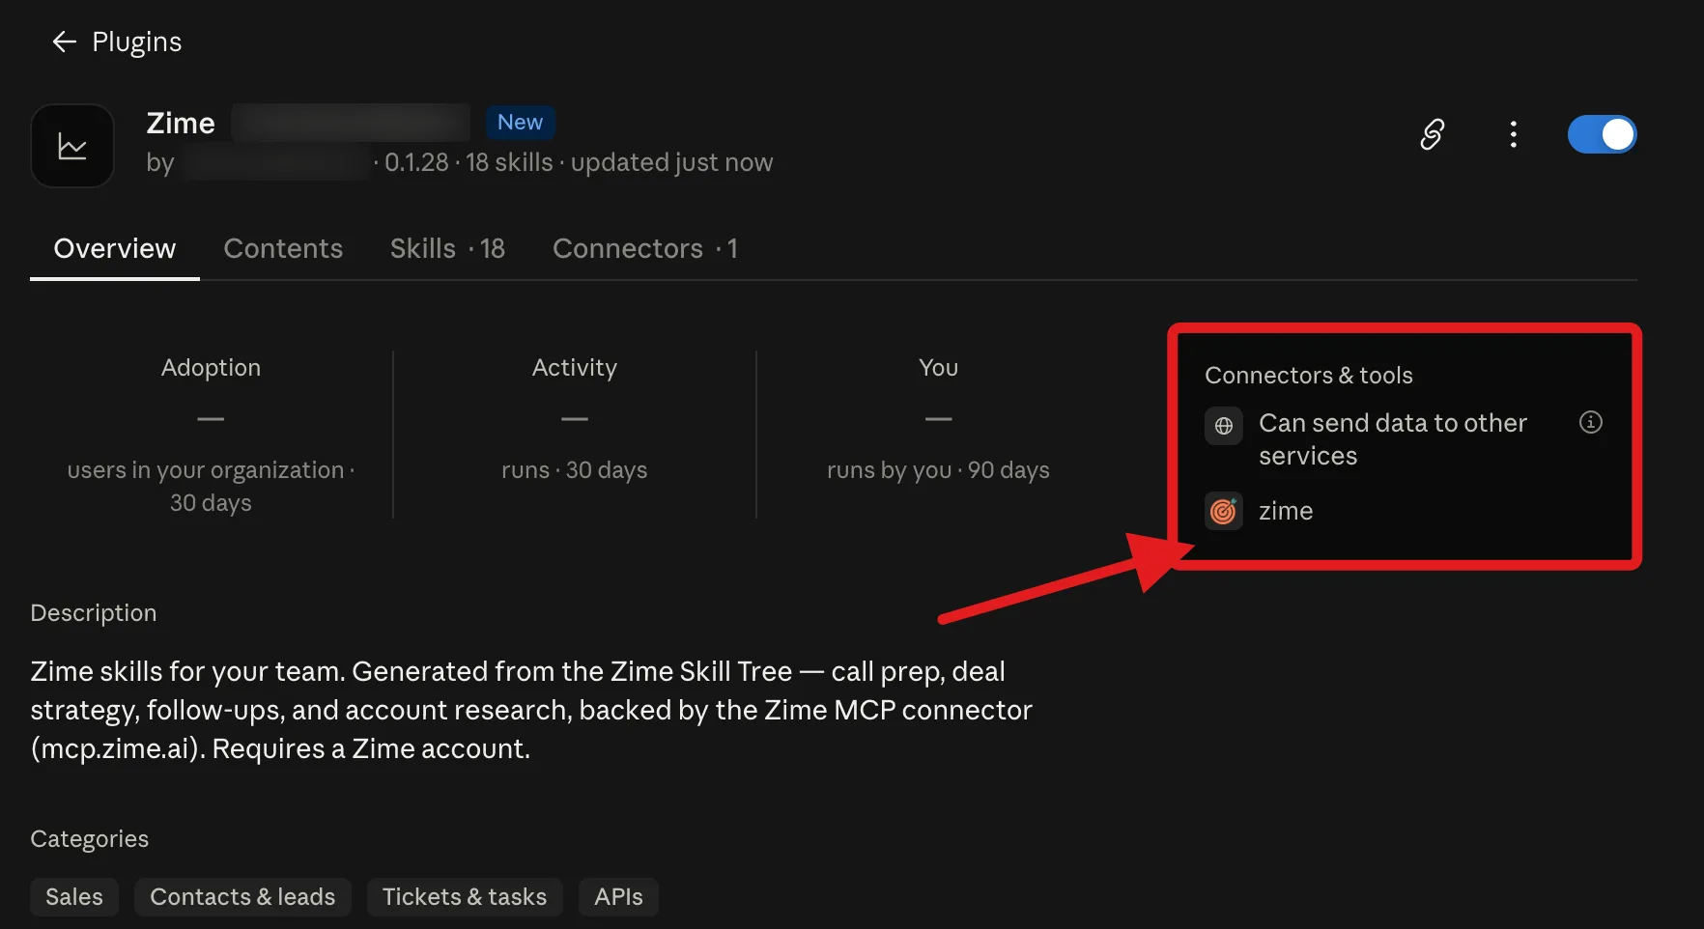Viewport: 1704px width, 929px height.
Task: Click the globe icon for data sending
Action: (x=1223, y=426)
